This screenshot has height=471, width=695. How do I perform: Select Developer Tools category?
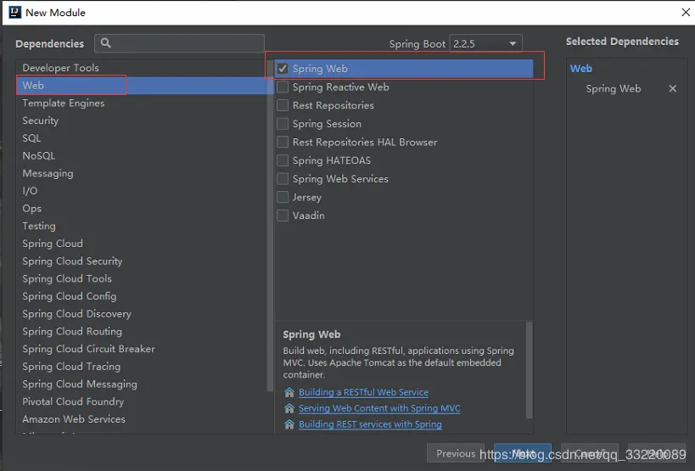(x=142, y=68)
